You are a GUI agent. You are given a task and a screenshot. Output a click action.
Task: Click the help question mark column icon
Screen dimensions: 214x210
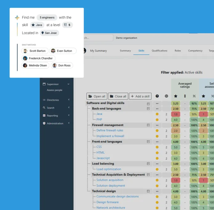click(x=157, y=96)
